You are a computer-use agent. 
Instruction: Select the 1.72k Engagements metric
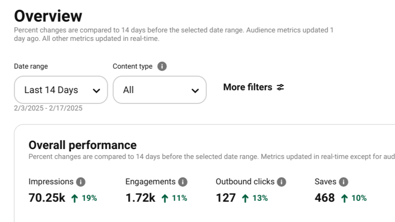(x=141, y=198)
